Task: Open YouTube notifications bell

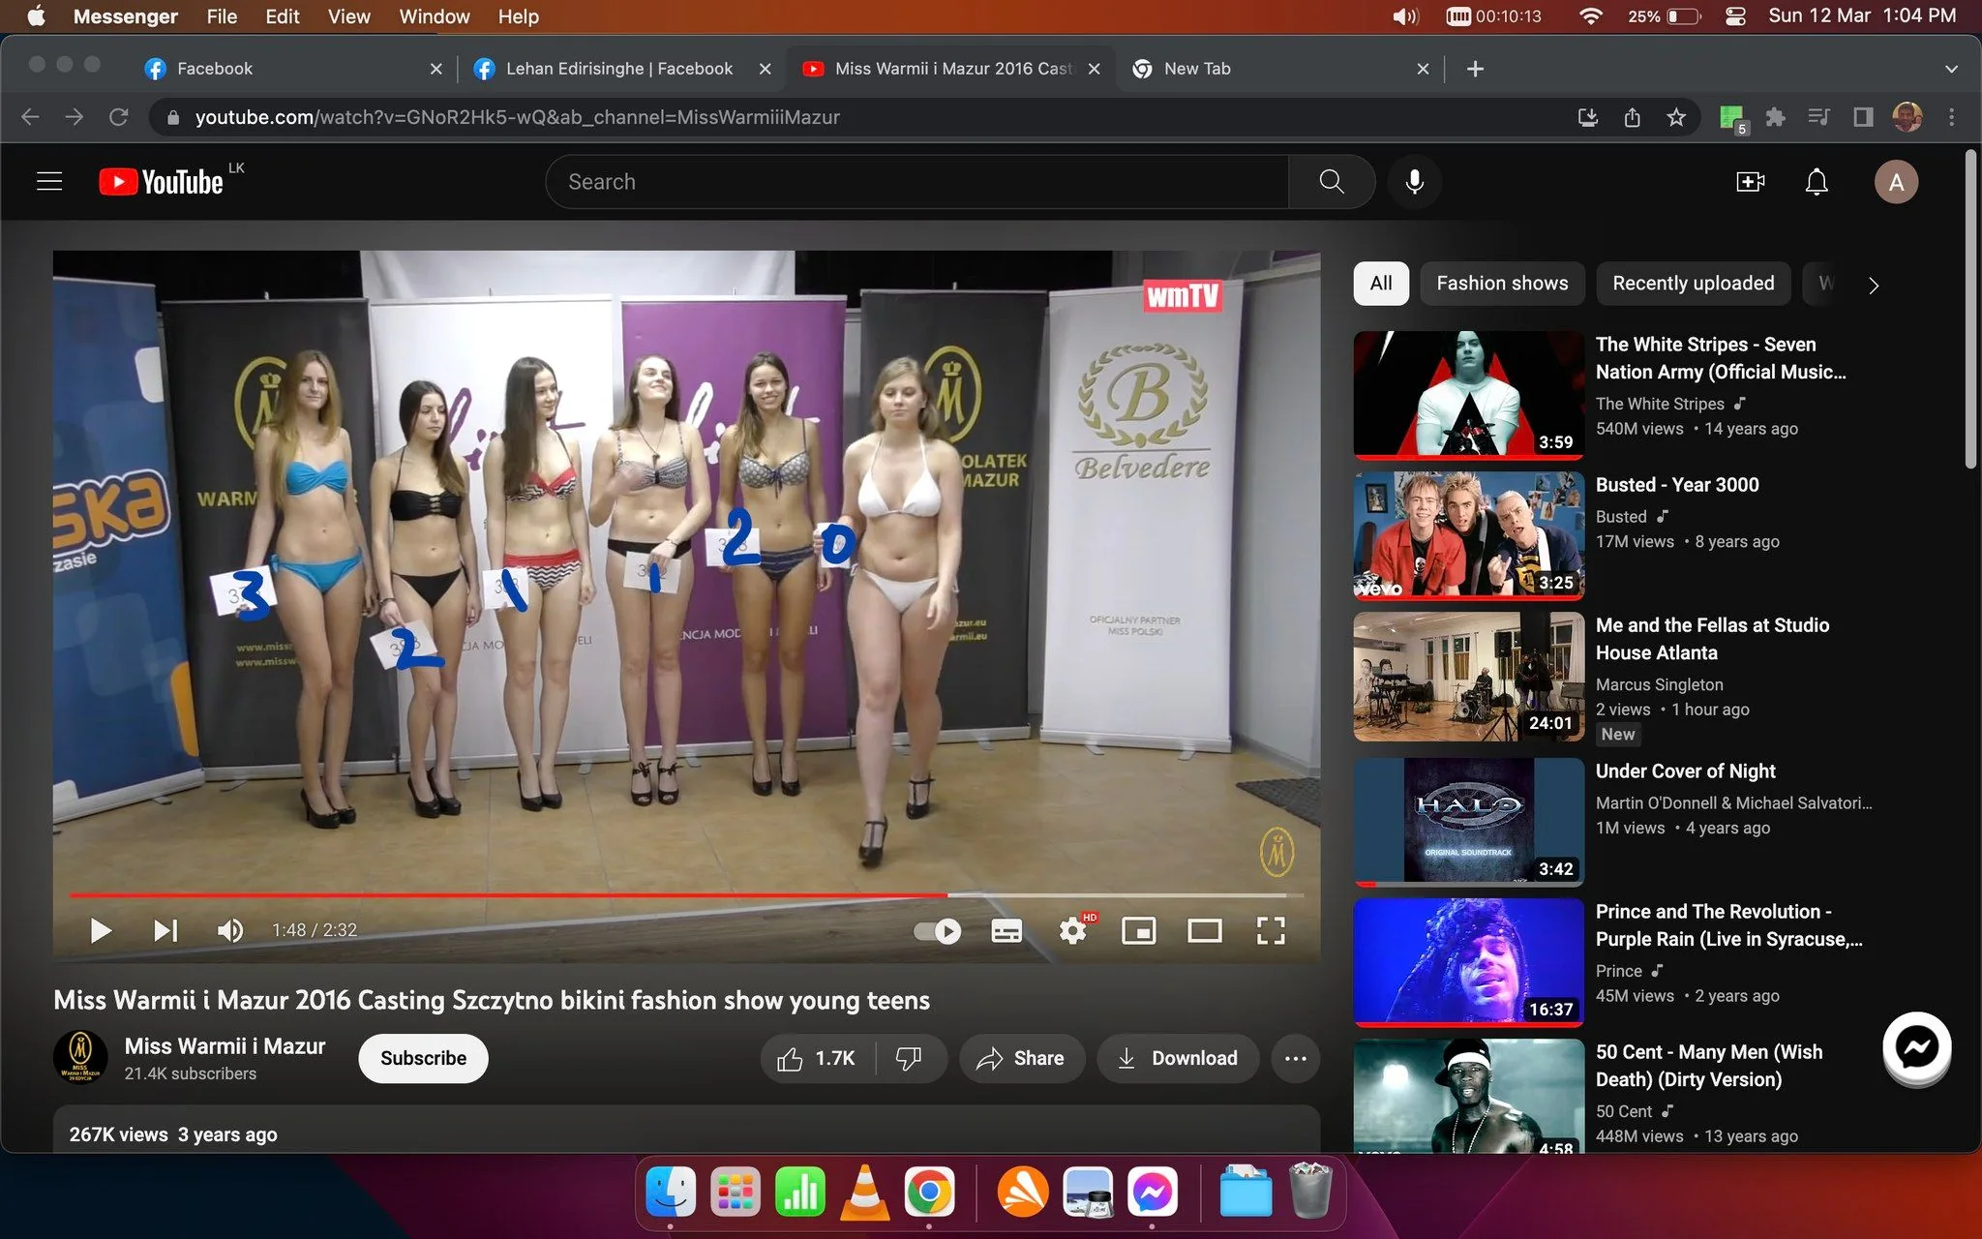Action: pos(1817,182)
